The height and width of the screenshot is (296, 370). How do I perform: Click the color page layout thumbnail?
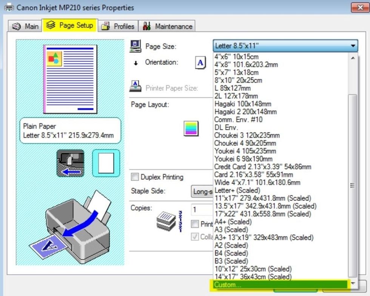191,128
